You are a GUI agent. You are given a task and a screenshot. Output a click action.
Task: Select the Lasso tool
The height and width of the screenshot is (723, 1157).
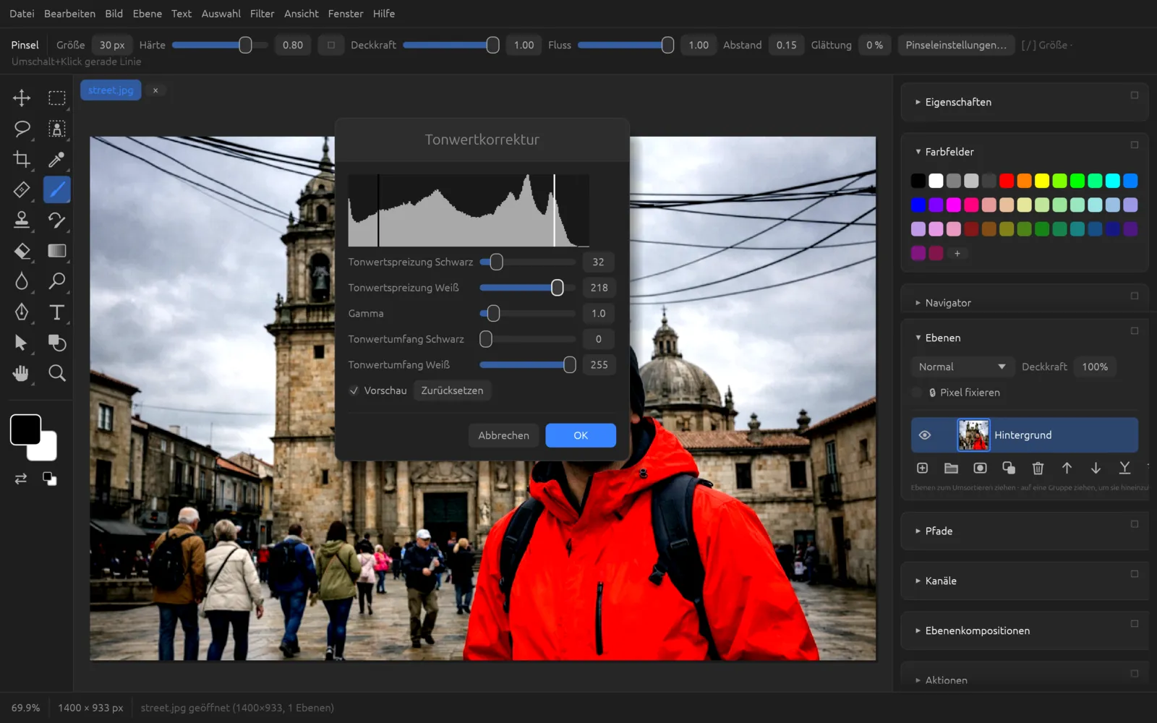click(22, 129)
